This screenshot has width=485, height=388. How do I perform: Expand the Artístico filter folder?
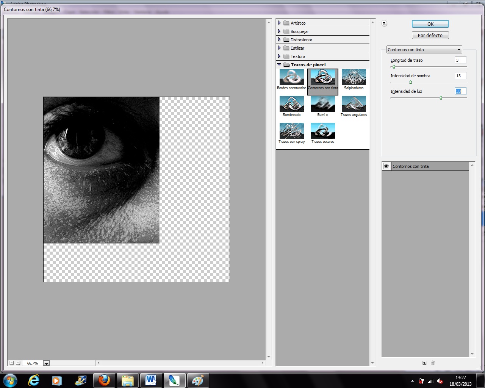click(x=279, y=23)
